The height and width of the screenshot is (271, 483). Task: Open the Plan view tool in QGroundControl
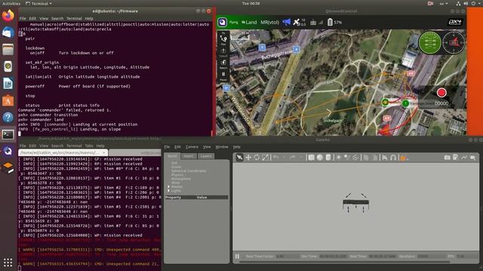click(x=223, y=39)
